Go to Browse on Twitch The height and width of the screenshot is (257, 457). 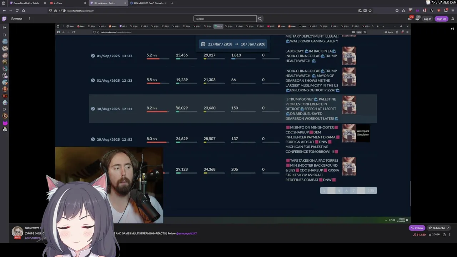(16, 19)
